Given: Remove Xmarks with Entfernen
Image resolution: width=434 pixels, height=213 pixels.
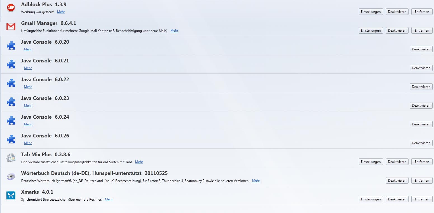Looking at the screenshot, I should coord(422,199).
